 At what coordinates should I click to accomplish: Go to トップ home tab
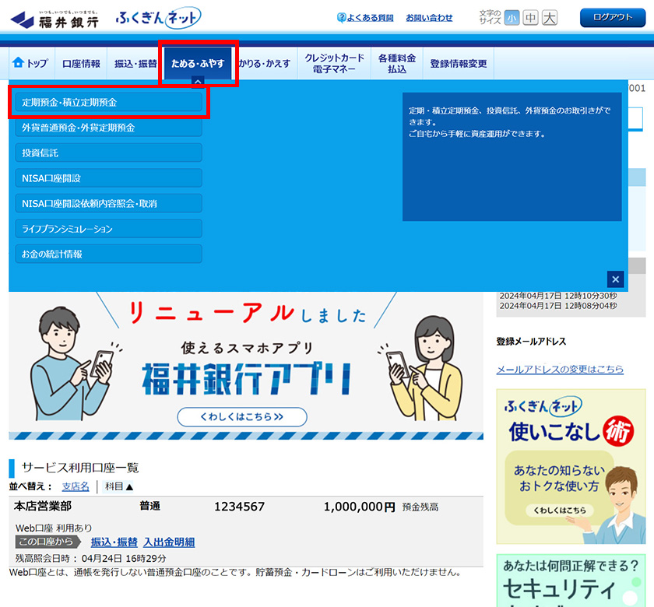(32, 63)
